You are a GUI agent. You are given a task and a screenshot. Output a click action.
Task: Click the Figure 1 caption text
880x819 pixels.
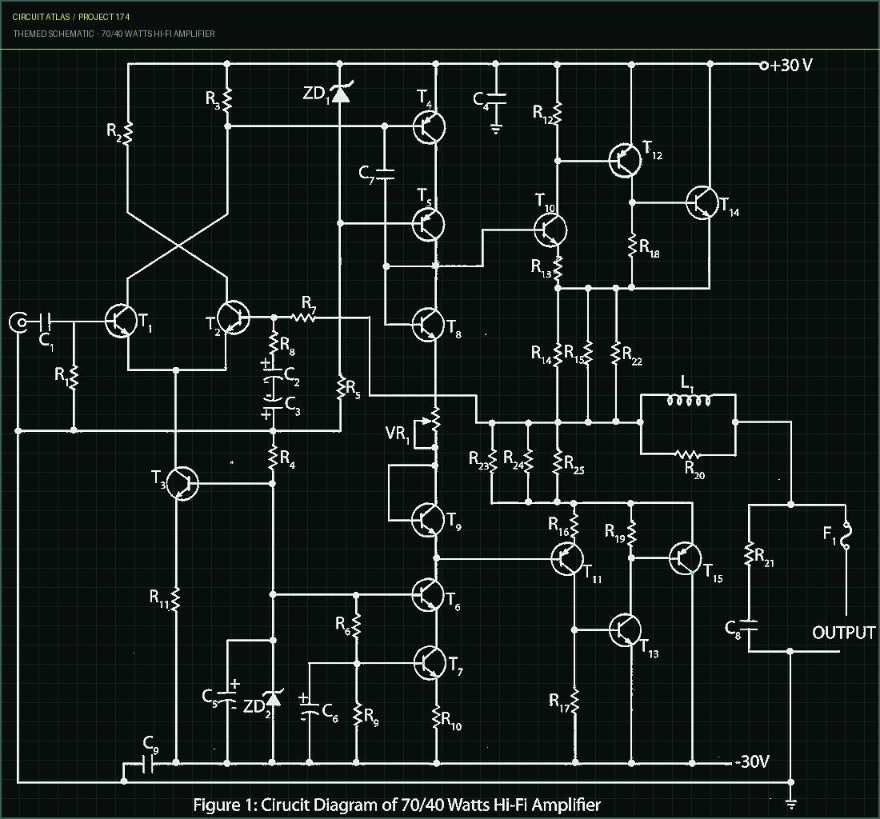click(x=397, y=805)
